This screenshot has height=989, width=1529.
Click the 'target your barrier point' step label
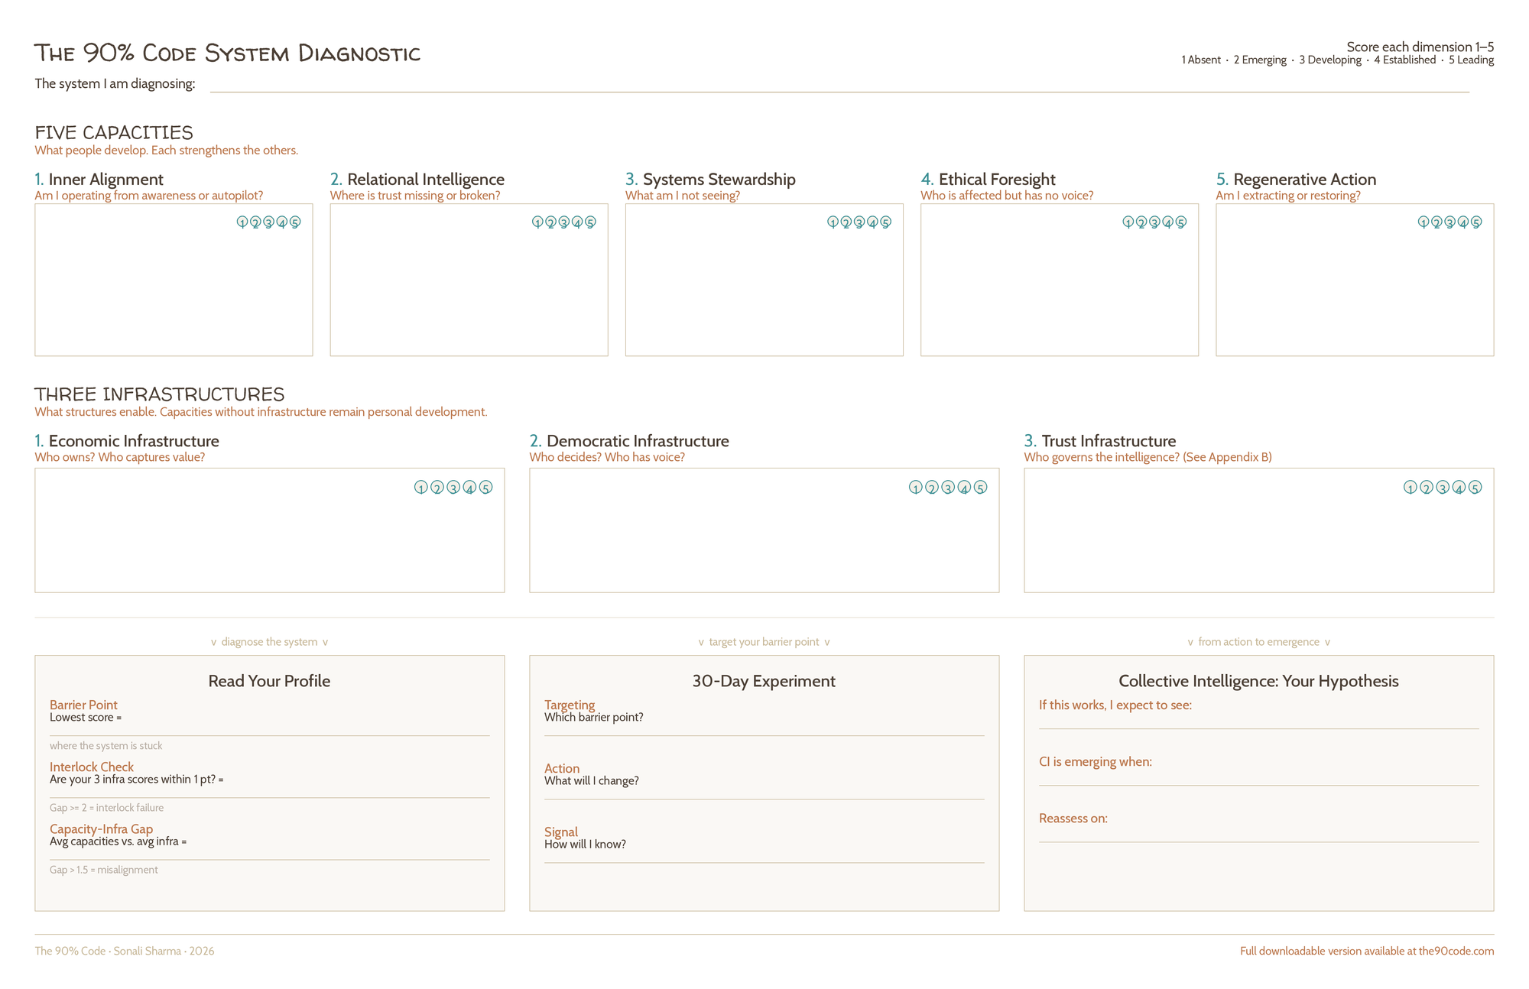tap(764, 642)
